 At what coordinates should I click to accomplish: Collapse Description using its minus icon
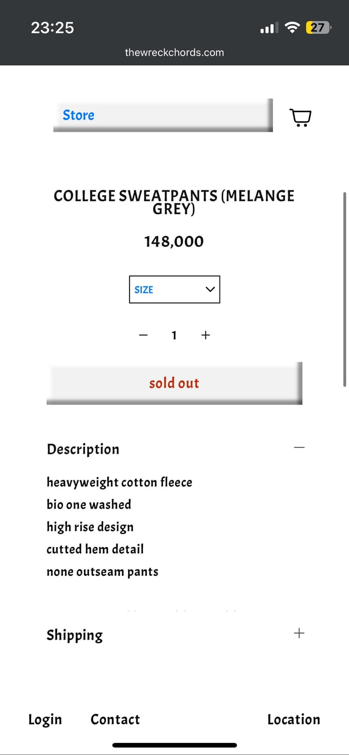(x=299, y=447)
